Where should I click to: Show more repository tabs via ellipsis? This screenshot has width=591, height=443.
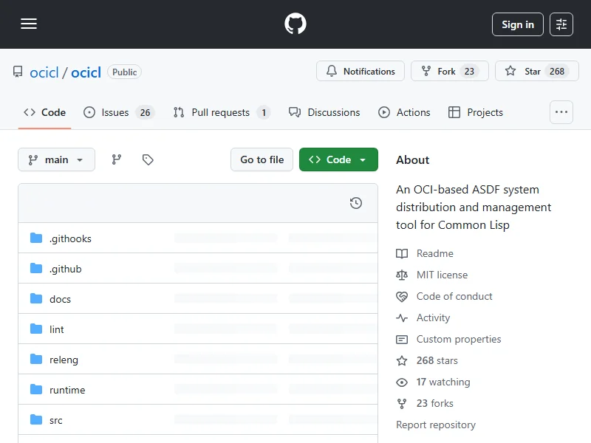click(x=561, y=112)
